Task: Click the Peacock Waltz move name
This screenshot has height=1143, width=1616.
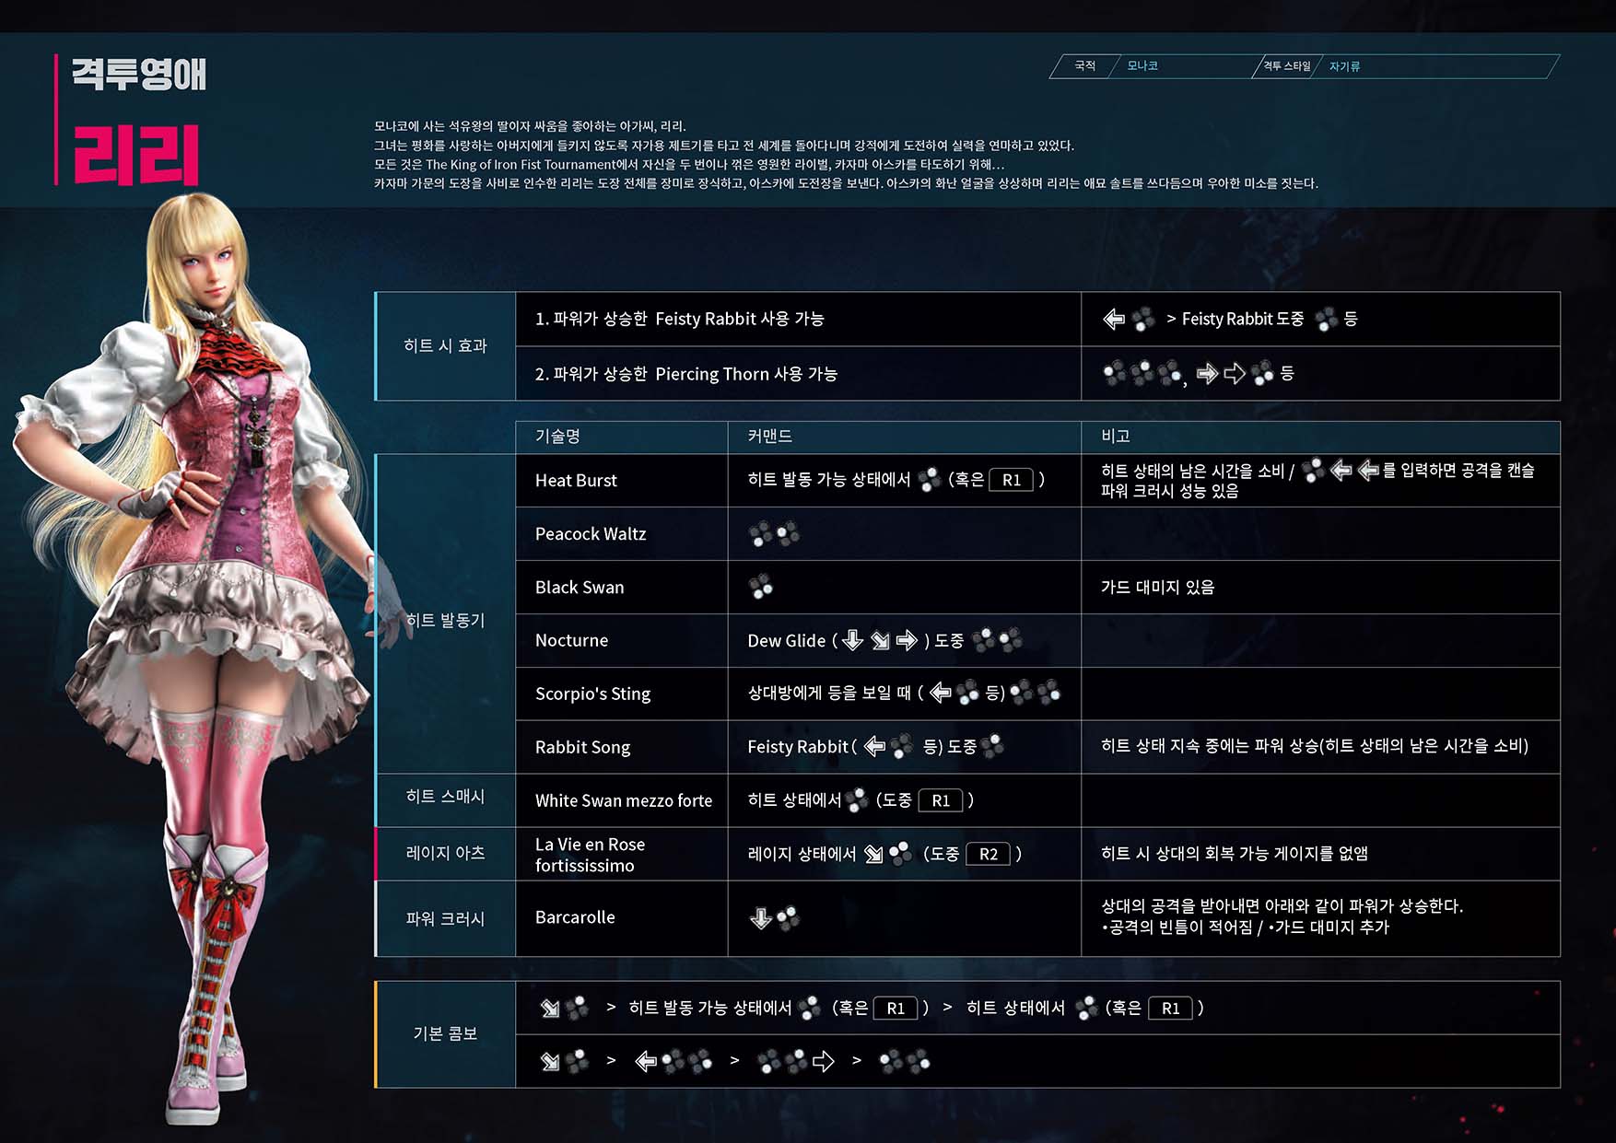Action: click(x=591, y=533)
